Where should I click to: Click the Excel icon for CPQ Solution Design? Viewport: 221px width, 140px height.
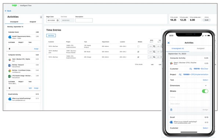[10, 76]
